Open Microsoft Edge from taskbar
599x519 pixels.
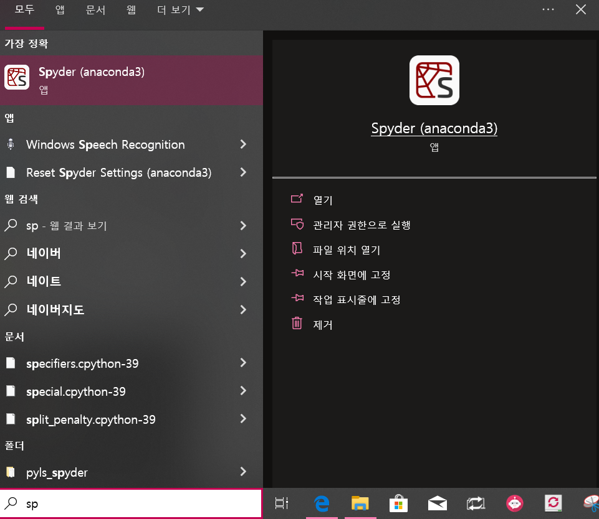pyautogui.click(x=322, y=503)
